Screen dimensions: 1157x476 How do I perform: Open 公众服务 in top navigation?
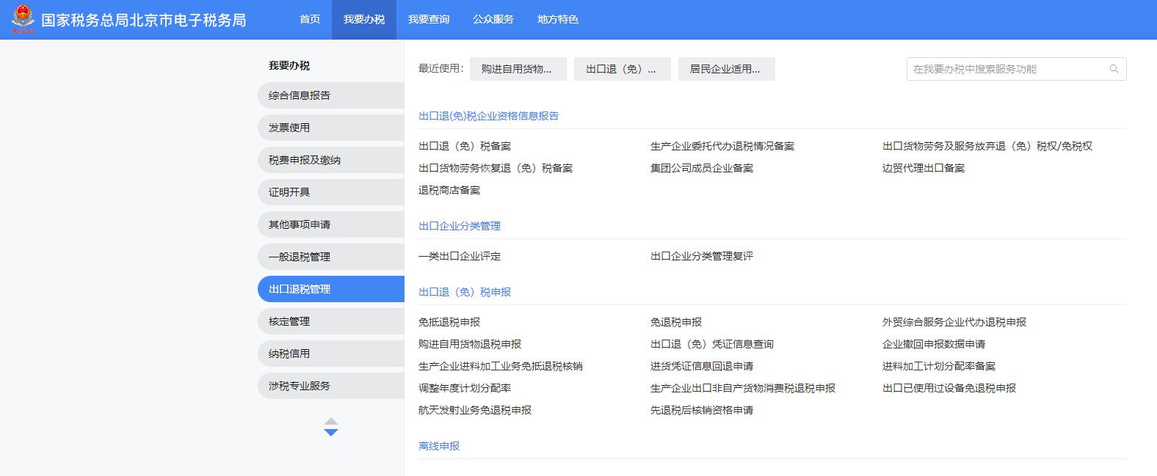click(x=493, y=19)
